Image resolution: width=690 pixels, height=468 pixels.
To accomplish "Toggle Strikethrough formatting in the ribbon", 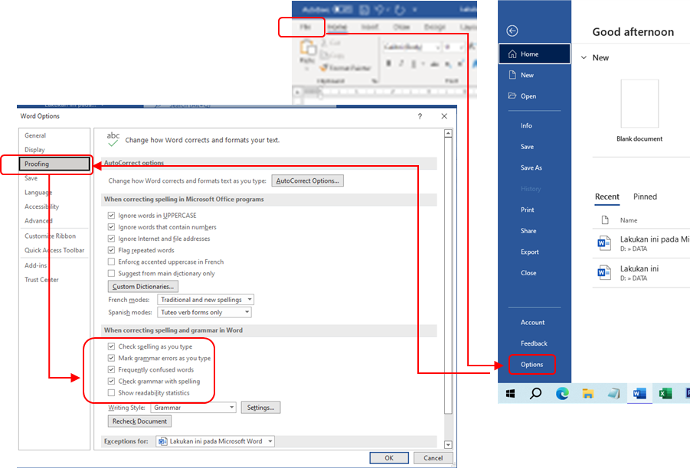I will 435,64.
